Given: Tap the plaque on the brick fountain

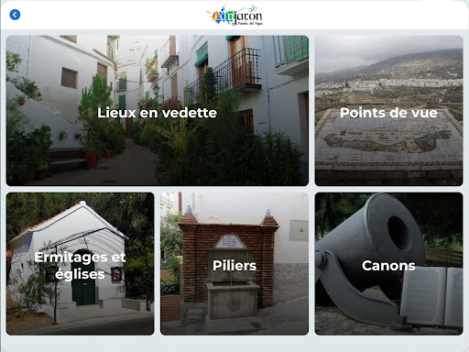Looking at the screenshot, I should point(230,241).
